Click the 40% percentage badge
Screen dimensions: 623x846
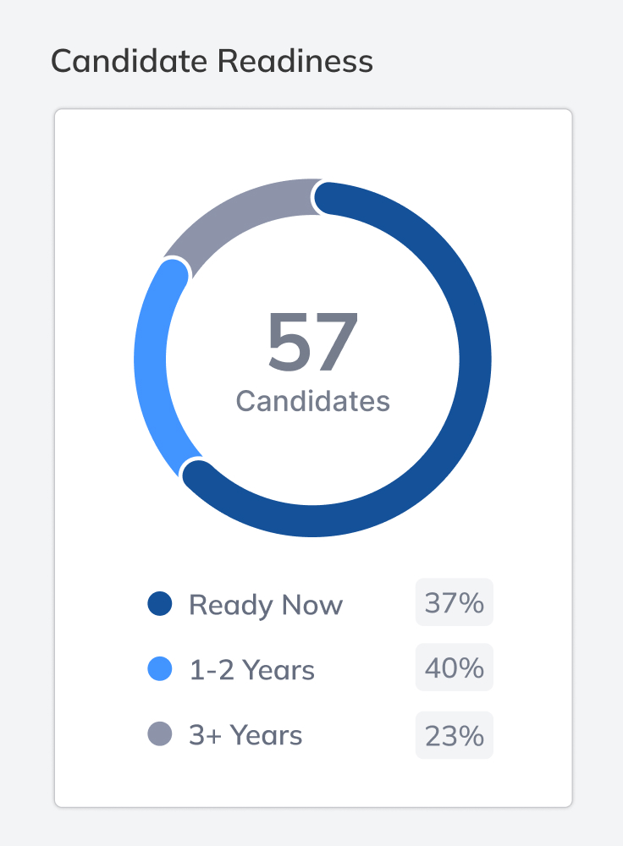point(454,667)
